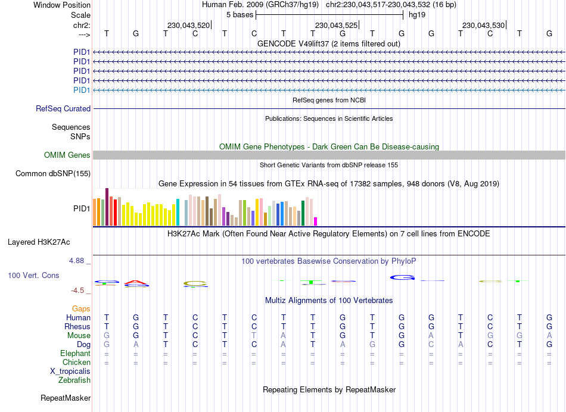
Task: Open 100 vertebrates Basewise Conservation title
Action: click(329, 261)
